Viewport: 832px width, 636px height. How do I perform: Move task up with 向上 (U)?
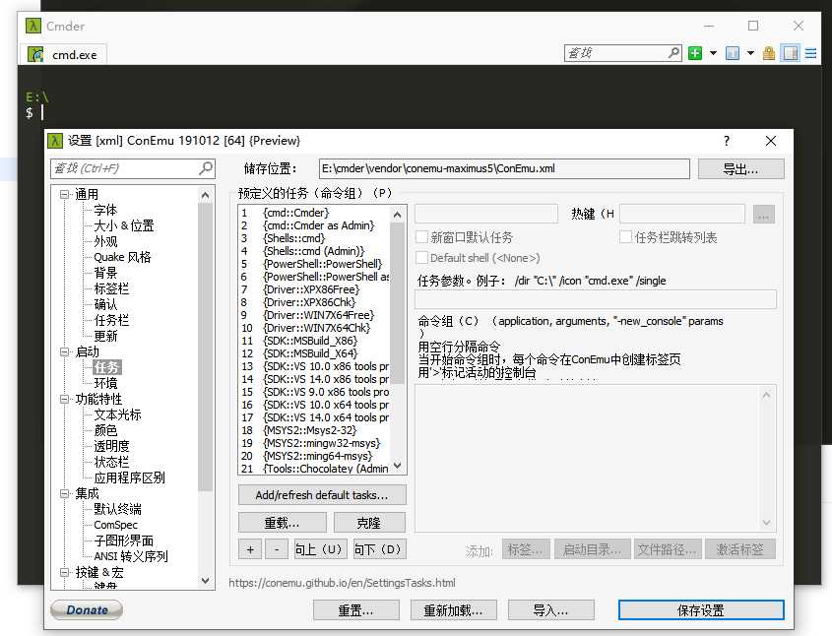point(320,549)
